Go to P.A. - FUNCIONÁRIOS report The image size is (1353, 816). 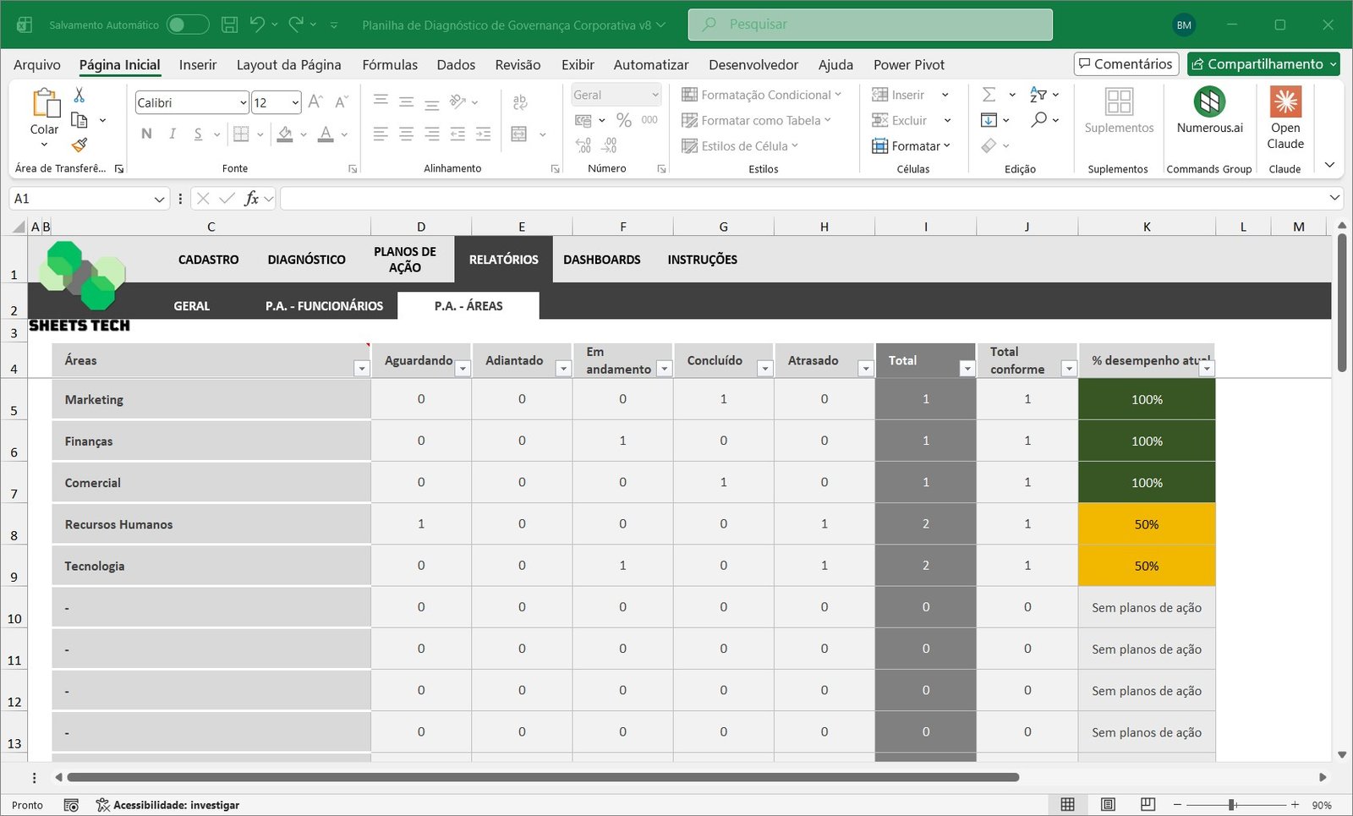click(324, 306)
